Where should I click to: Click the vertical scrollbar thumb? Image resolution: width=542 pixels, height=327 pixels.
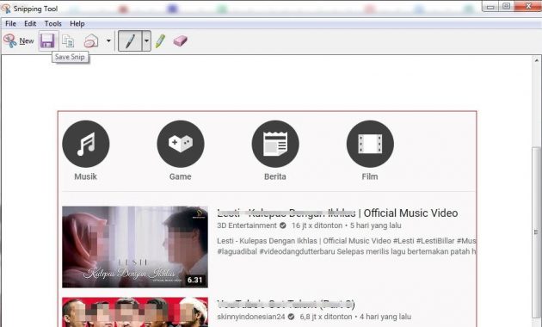[537, 232]
